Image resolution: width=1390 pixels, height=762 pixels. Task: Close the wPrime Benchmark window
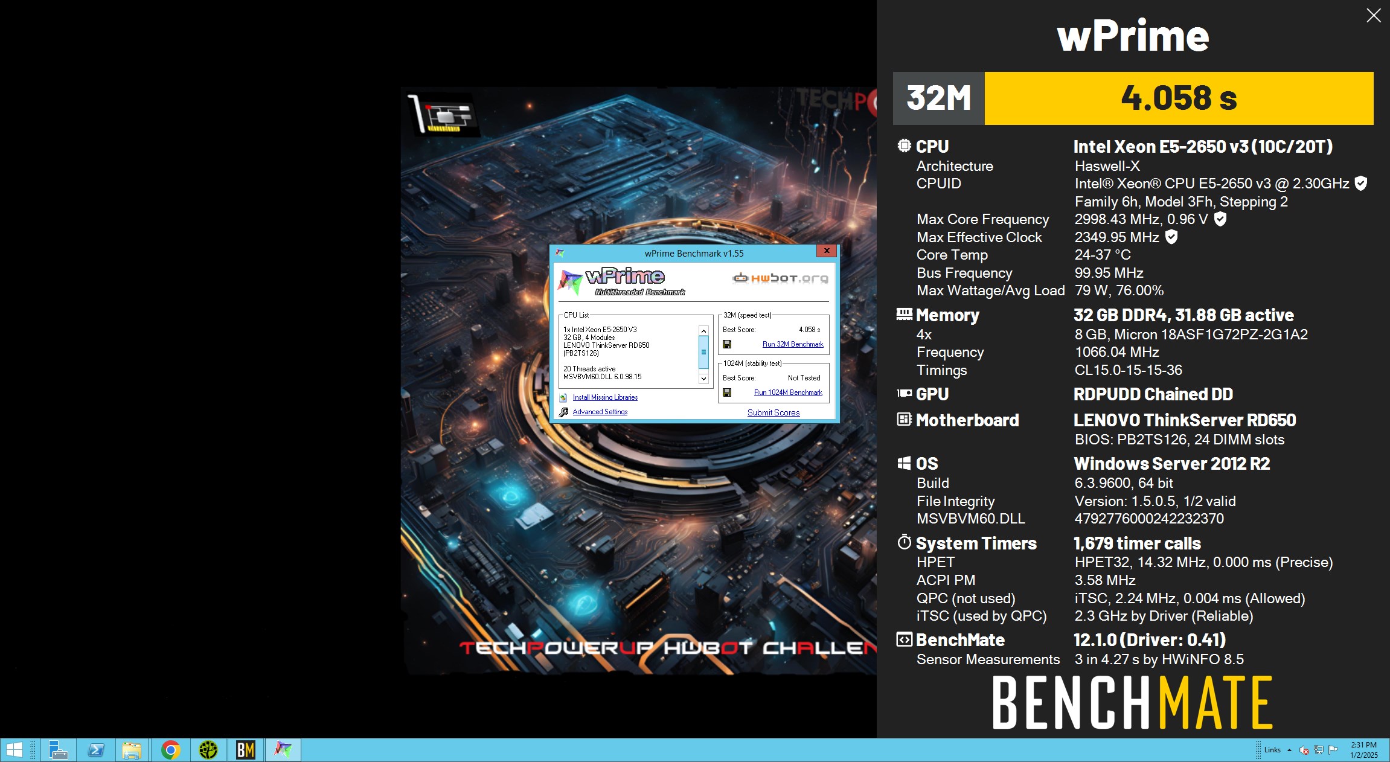tap(827, 251)
